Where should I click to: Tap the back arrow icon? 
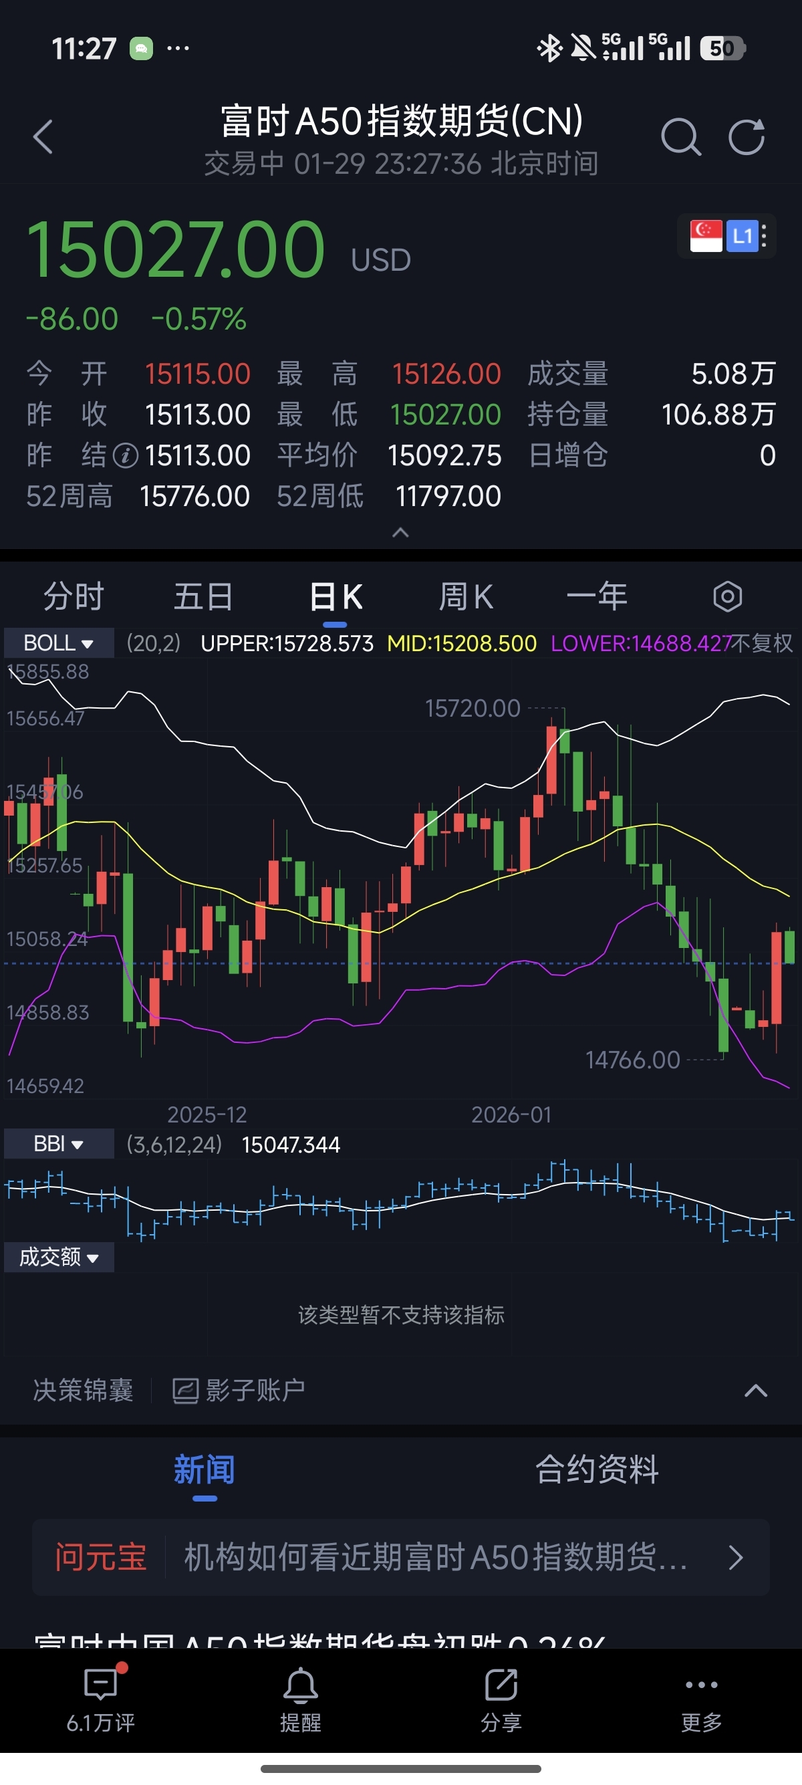(x=43, y=136)
